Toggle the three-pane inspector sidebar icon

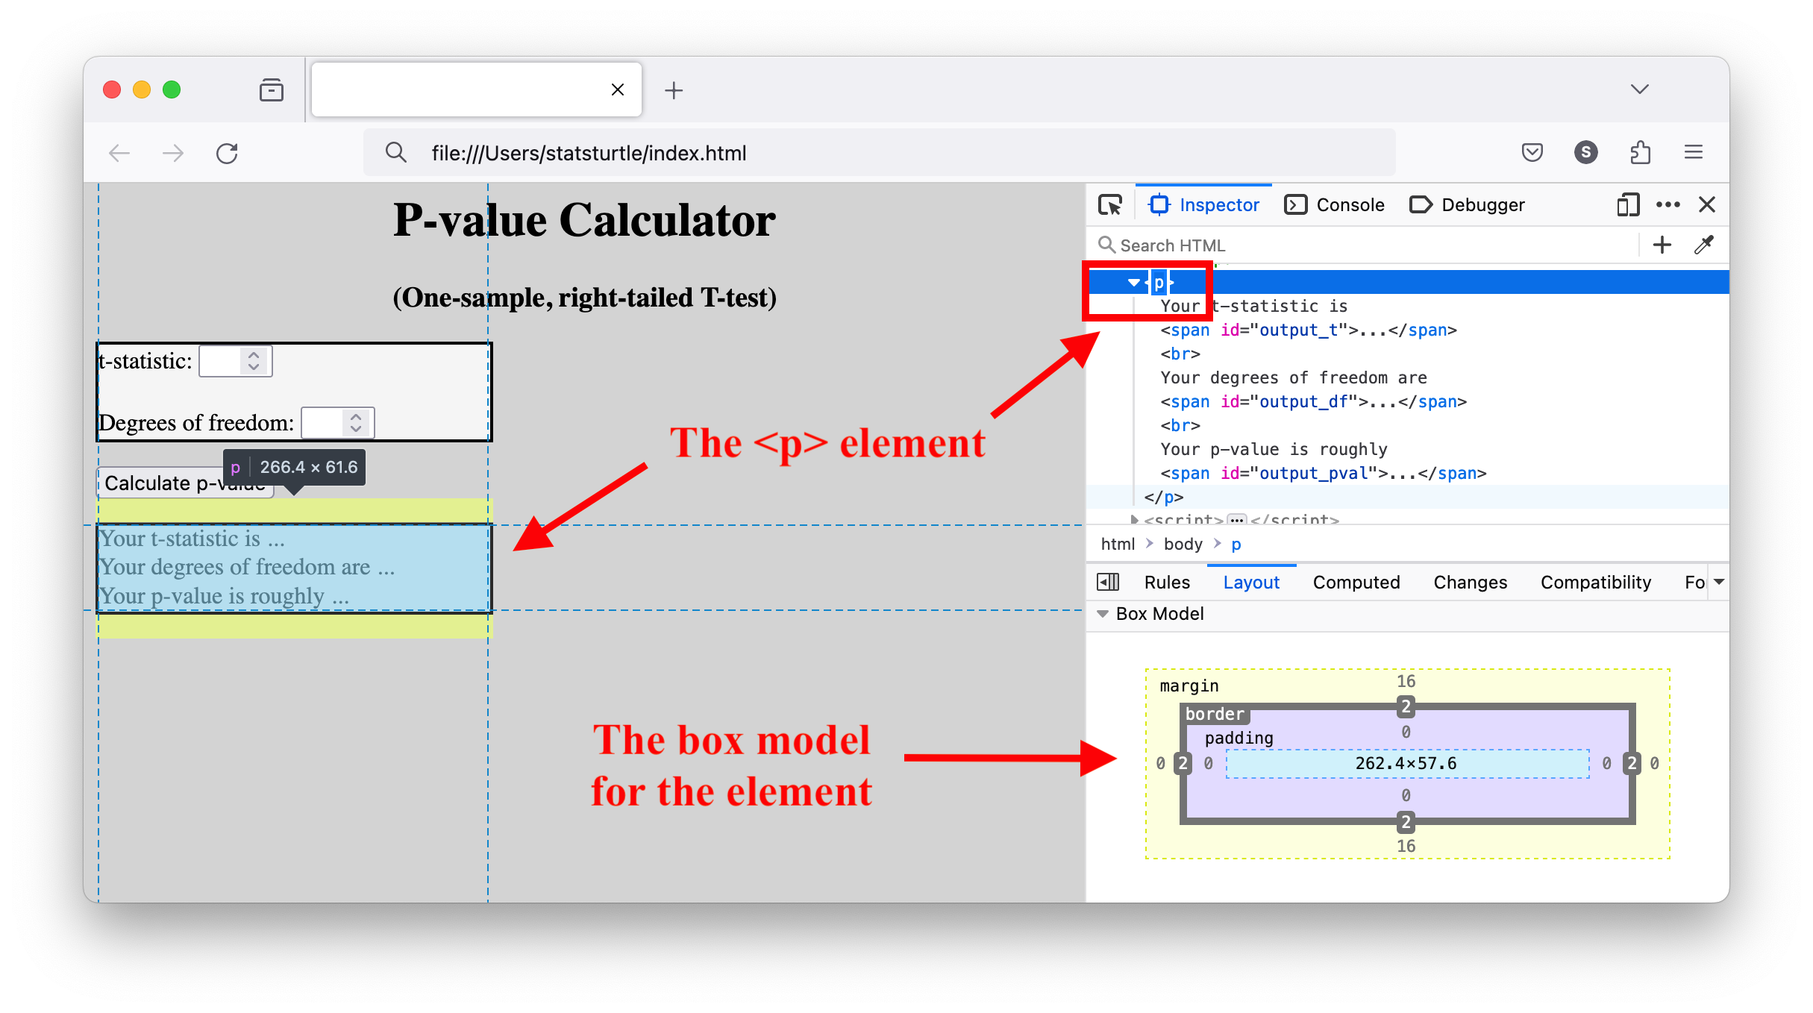[1108, 583]
